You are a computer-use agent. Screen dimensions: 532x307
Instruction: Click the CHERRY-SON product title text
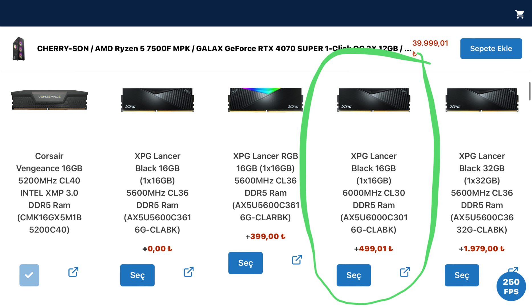point(224,49)
